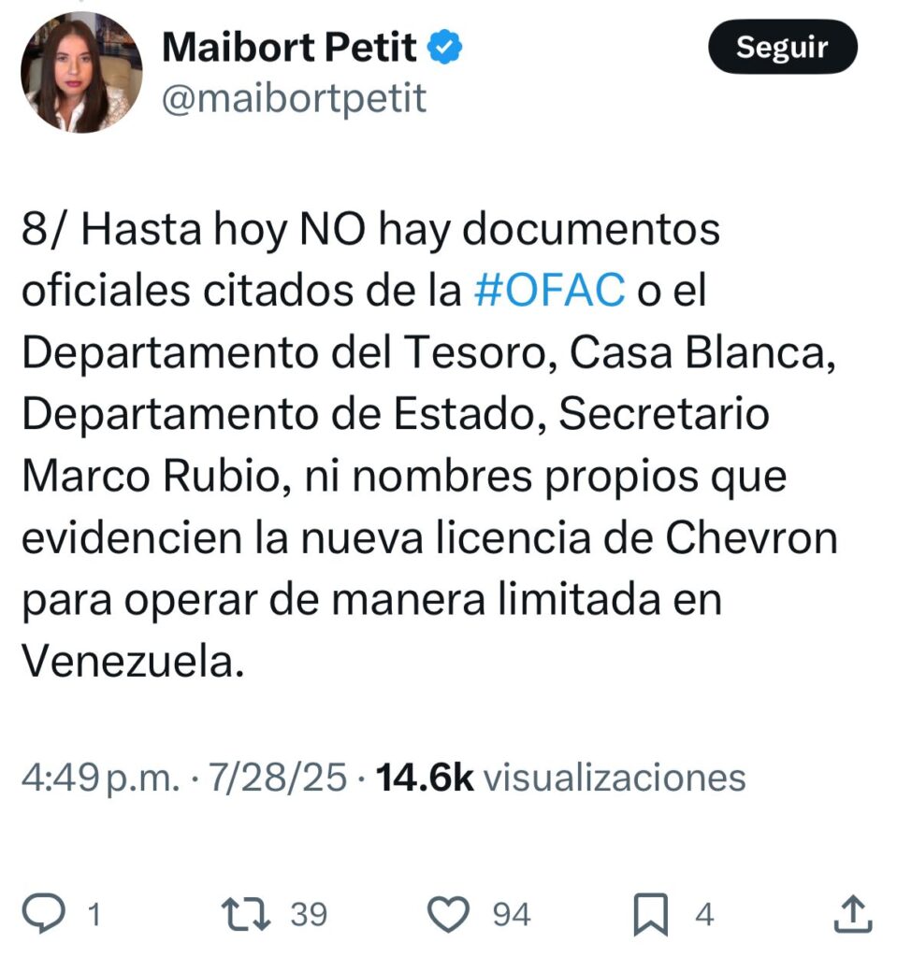897x957 pixels.
Task: Open Maibort Petit's profile picture
Action: click(x=81, y=72)
